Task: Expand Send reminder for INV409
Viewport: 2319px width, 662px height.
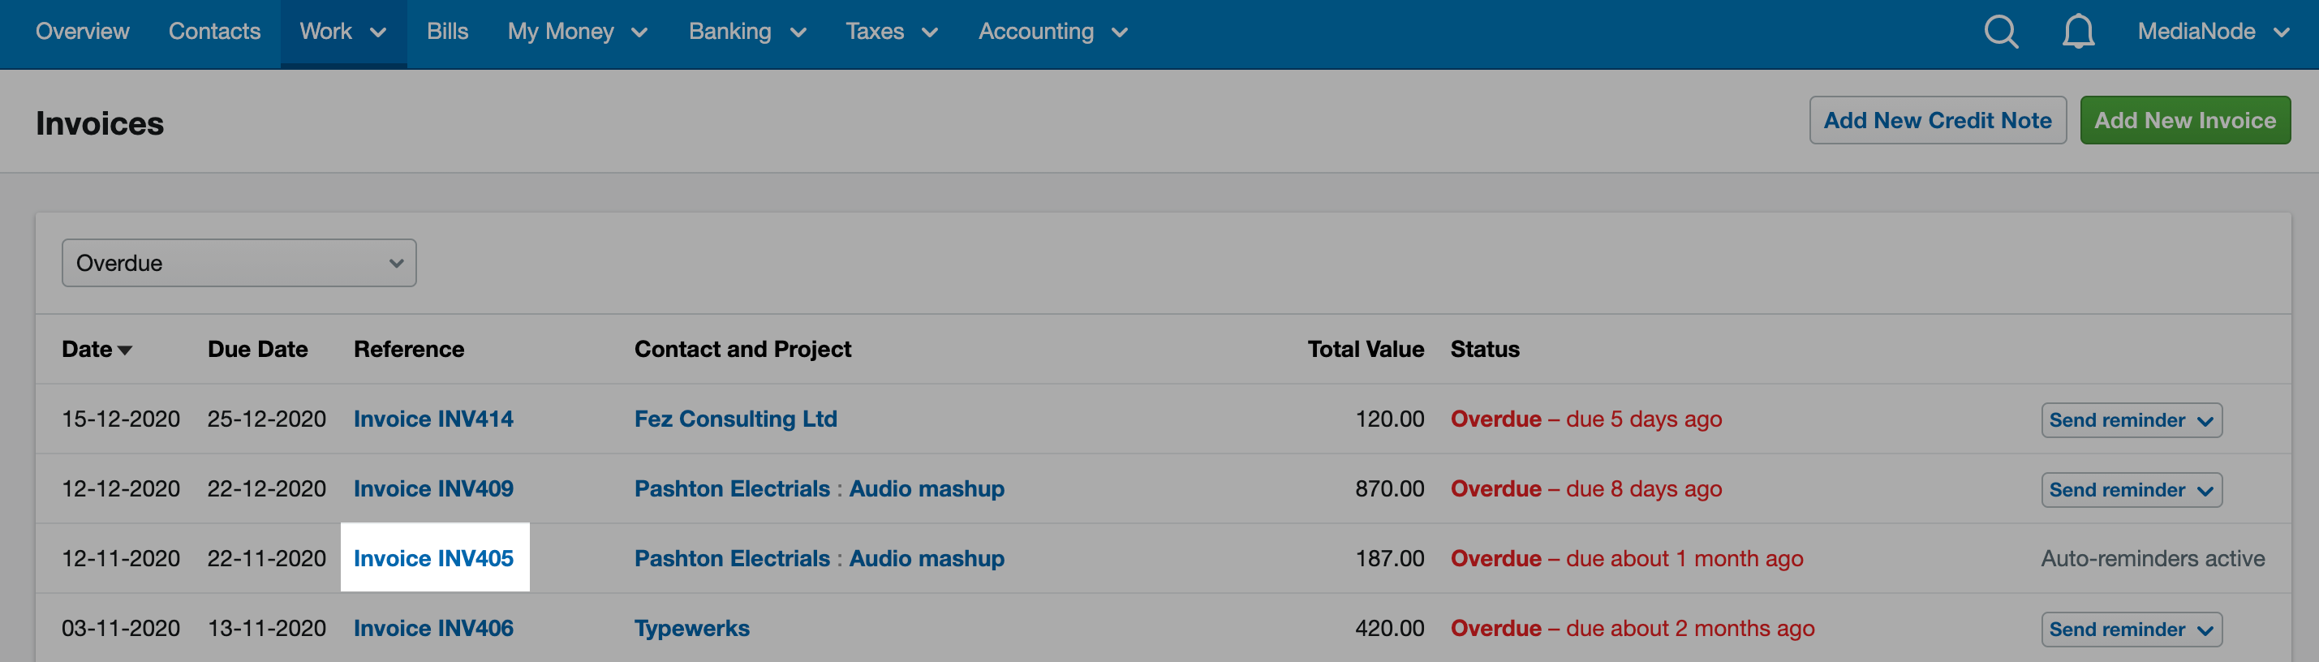Action: click(2131, 490)
